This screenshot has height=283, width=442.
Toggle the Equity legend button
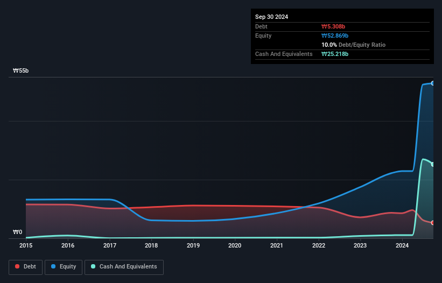pyautogui.click(x=64, y=267)
